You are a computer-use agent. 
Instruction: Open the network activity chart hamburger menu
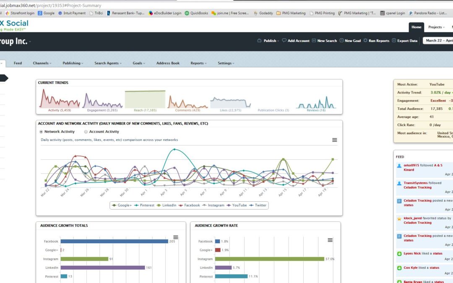tap(334, 140)
